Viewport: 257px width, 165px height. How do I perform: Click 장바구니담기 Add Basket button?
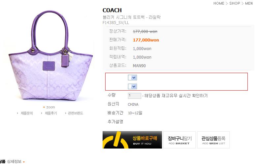179,140
